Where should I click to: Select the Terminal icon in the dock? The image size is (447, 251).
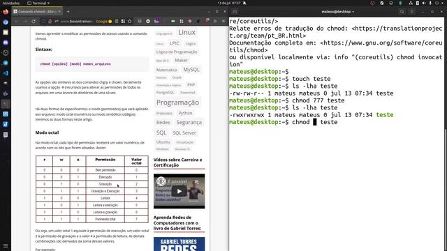(x=6, y=104)
